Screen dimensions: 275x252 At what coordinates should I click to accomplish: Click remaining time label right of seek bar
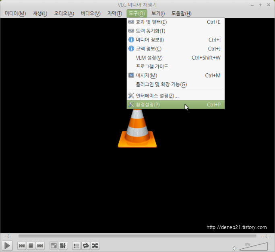tap(267, 236)
